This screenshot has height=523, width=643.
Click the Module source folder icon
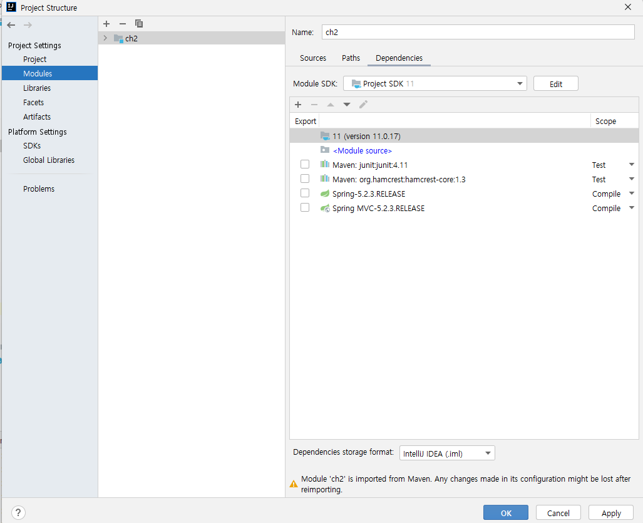click(x=325, y=150)
